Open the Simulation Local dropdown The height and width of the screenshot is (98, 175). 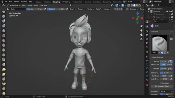pyautogui.click(x=167, y=91)
